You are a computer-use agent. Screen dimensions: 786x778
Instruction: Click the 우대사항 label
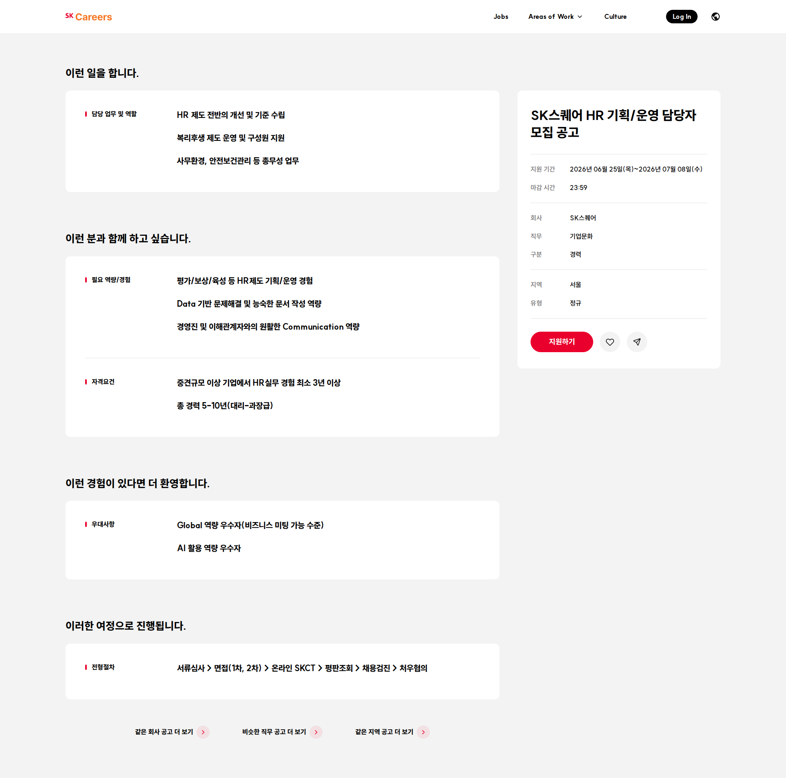[103, 524]
